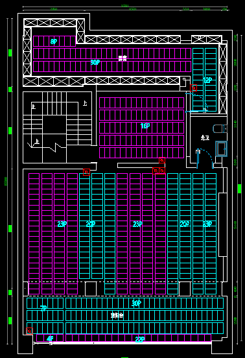Viewport: 245px width, 358px height.
Task: Select the left red symbol of the adjacent pair
Action: coord(156,171)
